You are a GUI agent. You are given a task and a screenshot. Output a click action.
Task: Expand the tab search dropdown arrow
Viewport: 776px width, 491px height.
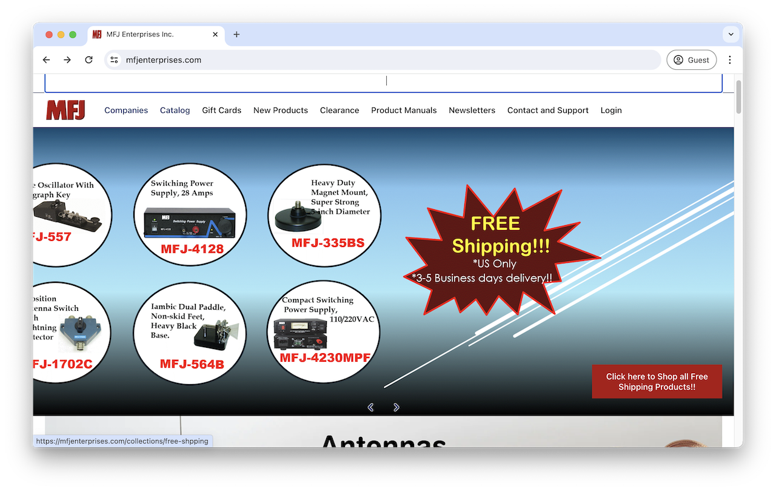pyautogui.click(x=731, y=35)
